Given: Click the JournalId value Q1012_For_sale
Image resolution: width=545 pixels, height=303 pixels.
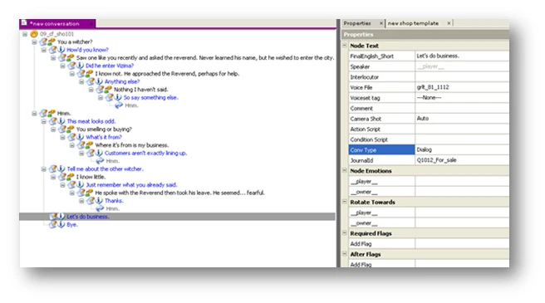Looking at the screenshot, I should tap(436, 160).
